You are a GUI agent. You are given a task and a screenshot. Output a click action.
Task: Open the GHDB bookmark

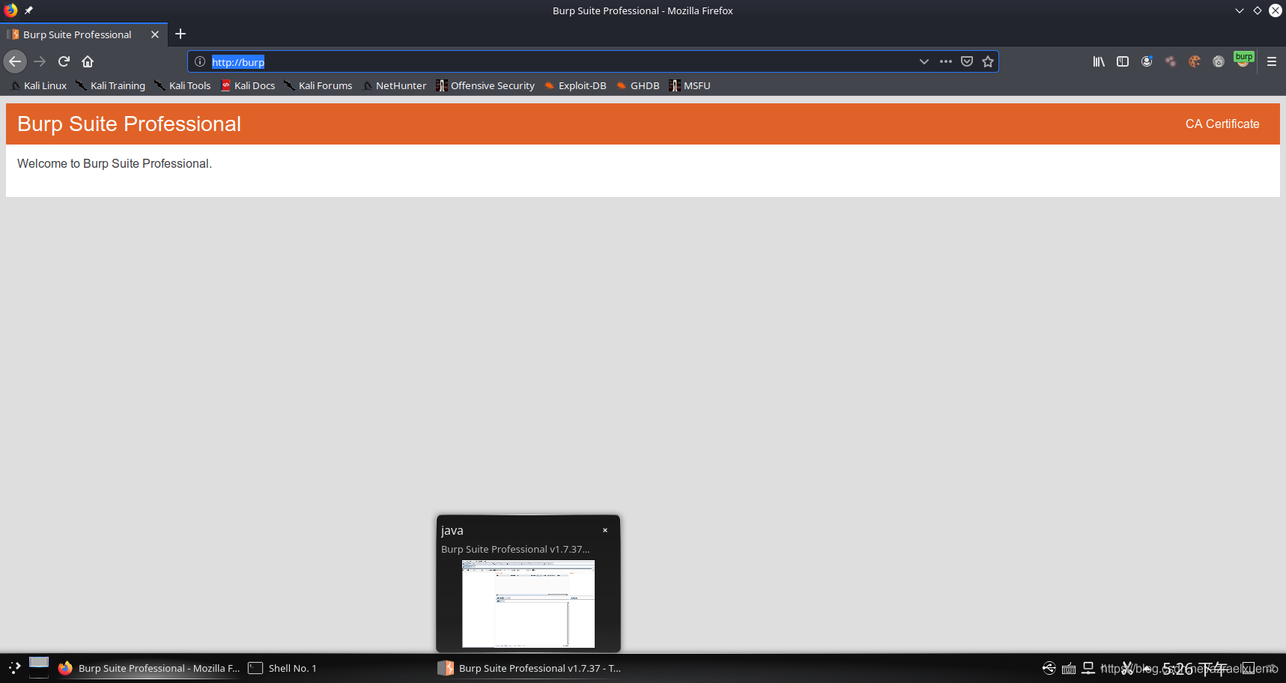tap(637, 85)
